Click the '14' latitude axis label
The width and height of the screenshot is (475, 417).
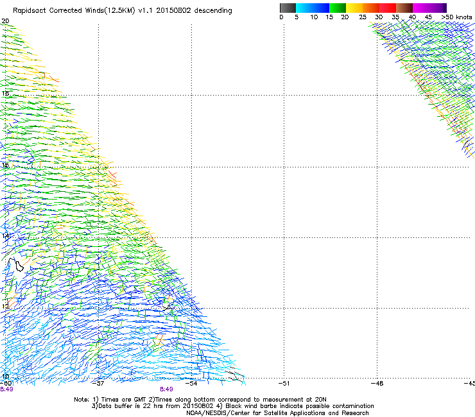pos(5,236)
